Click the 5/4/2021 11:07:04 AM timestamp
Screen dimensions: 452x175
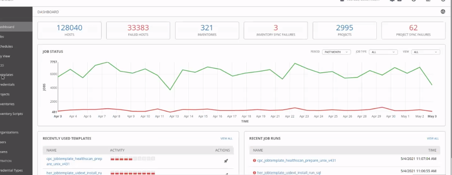(418, 160)
